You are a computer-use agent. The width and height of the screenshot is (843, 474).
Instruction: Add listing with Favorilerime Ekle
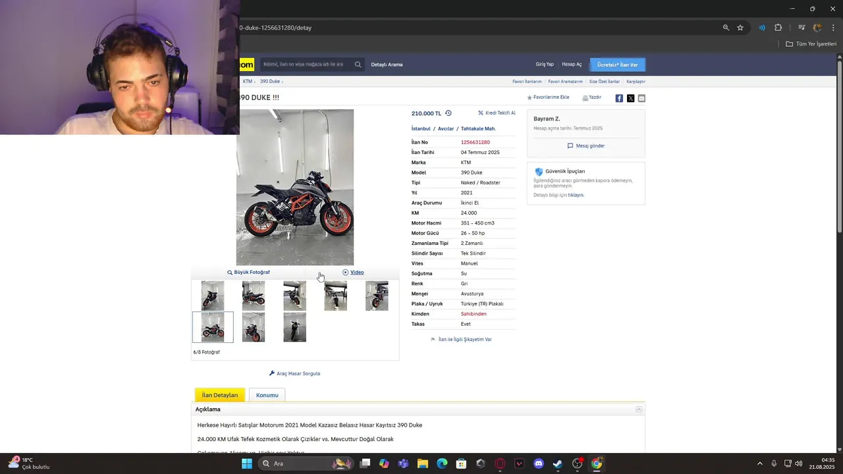pyautogui.click(x=548, y=97)
